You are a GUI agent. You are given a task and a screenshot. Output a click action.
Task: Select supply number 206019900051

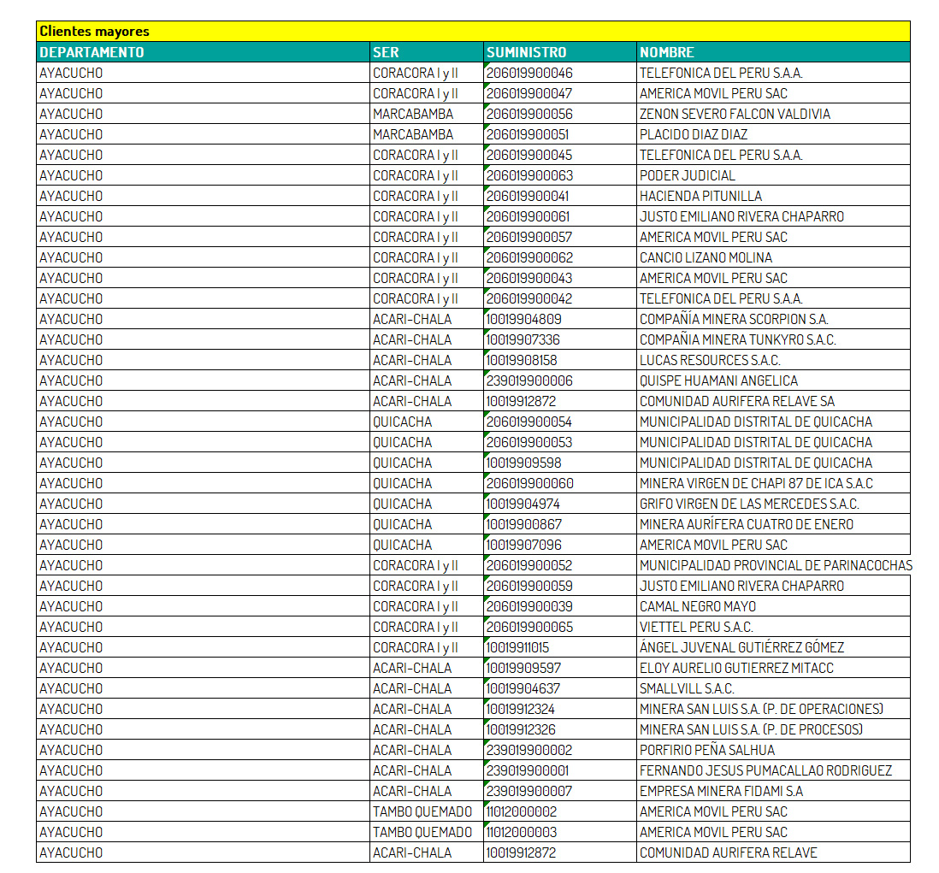point(560,134)
